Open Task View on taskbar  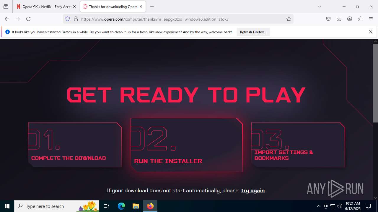(x=106, y=206)
